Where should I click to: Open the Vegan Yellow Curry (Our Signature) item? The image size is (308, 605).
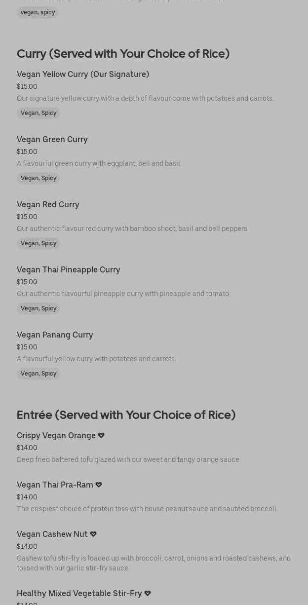click(83, 74)
